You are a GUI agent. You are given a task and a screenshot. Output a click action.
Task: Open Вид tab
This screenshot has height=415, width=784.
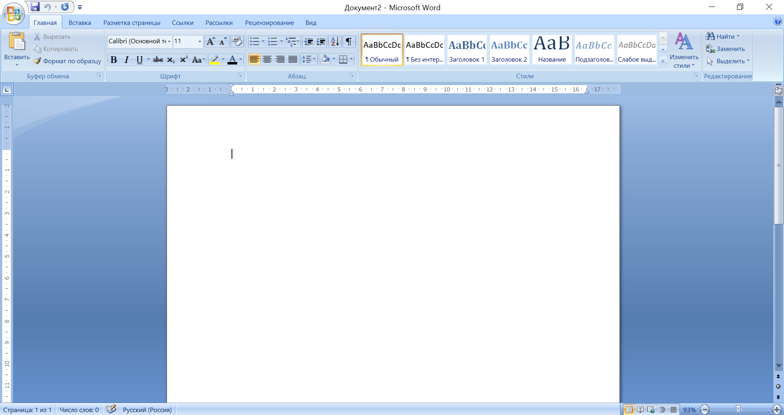[311, 23]
